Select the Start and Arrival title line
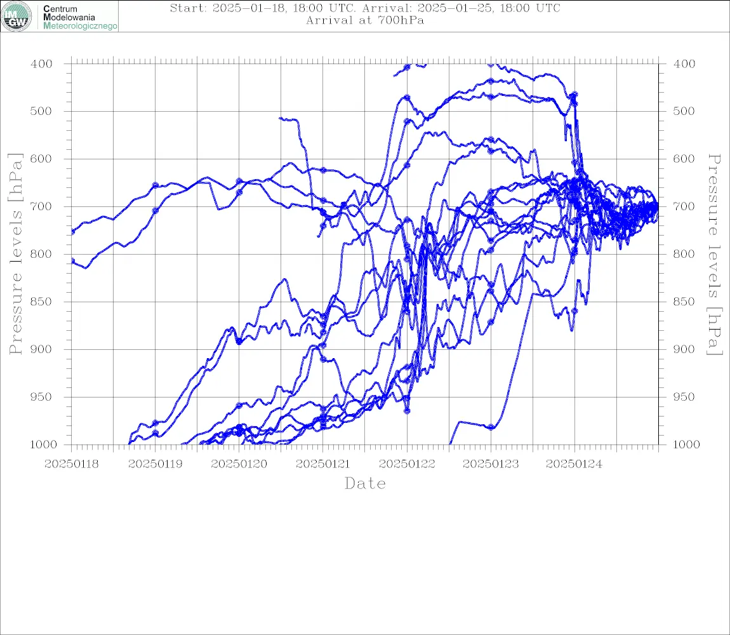Viewport: 730px width, 635px height. (365, 8)
